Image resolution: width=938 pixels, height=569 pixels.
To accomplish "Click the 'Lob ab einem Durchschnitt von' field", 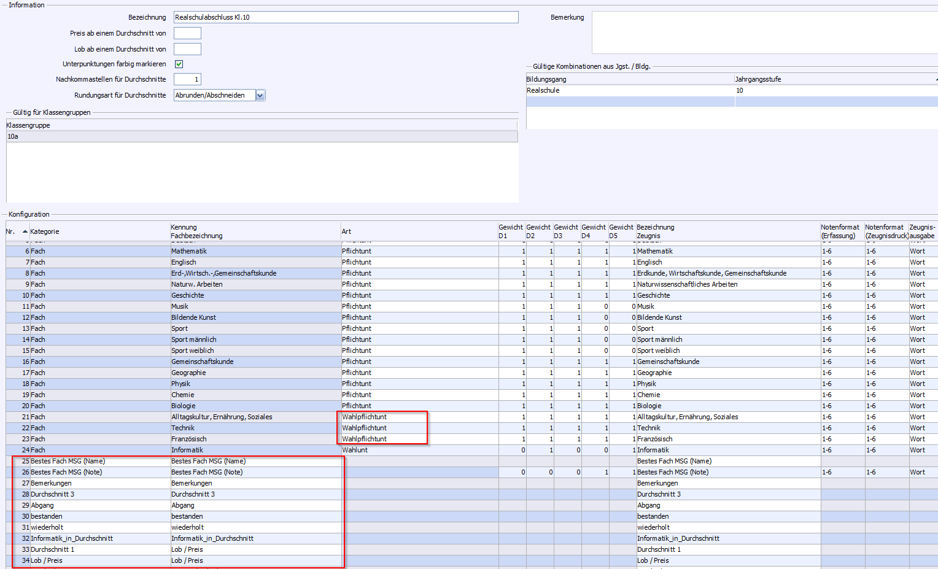I will pos(187,49).
